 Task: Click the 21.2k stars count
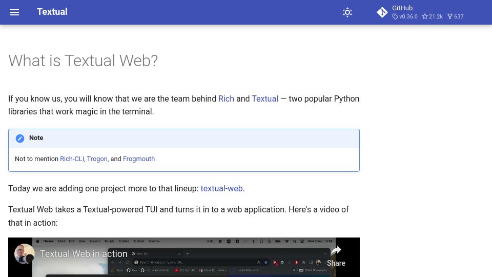[433, 16]
